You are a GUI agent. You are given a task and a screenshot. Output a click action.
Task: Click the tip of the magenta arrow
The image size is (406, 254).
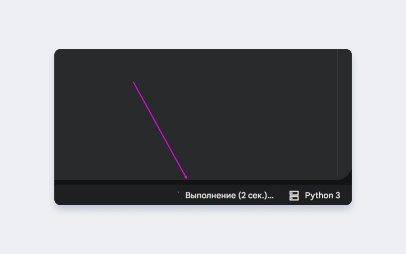pyautogui.click(x=187, y=179)
